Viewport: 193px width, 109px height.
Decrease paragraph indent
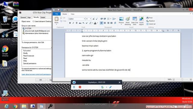coord(102,19)
